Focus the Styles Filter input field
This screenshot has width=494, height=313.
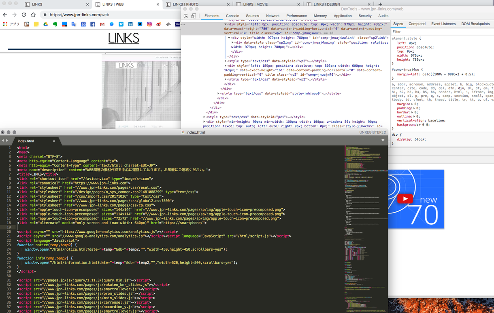tap(442, 32)
